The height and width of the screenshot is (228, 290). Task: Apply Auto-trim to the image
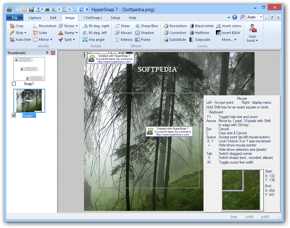pos(20,40)
